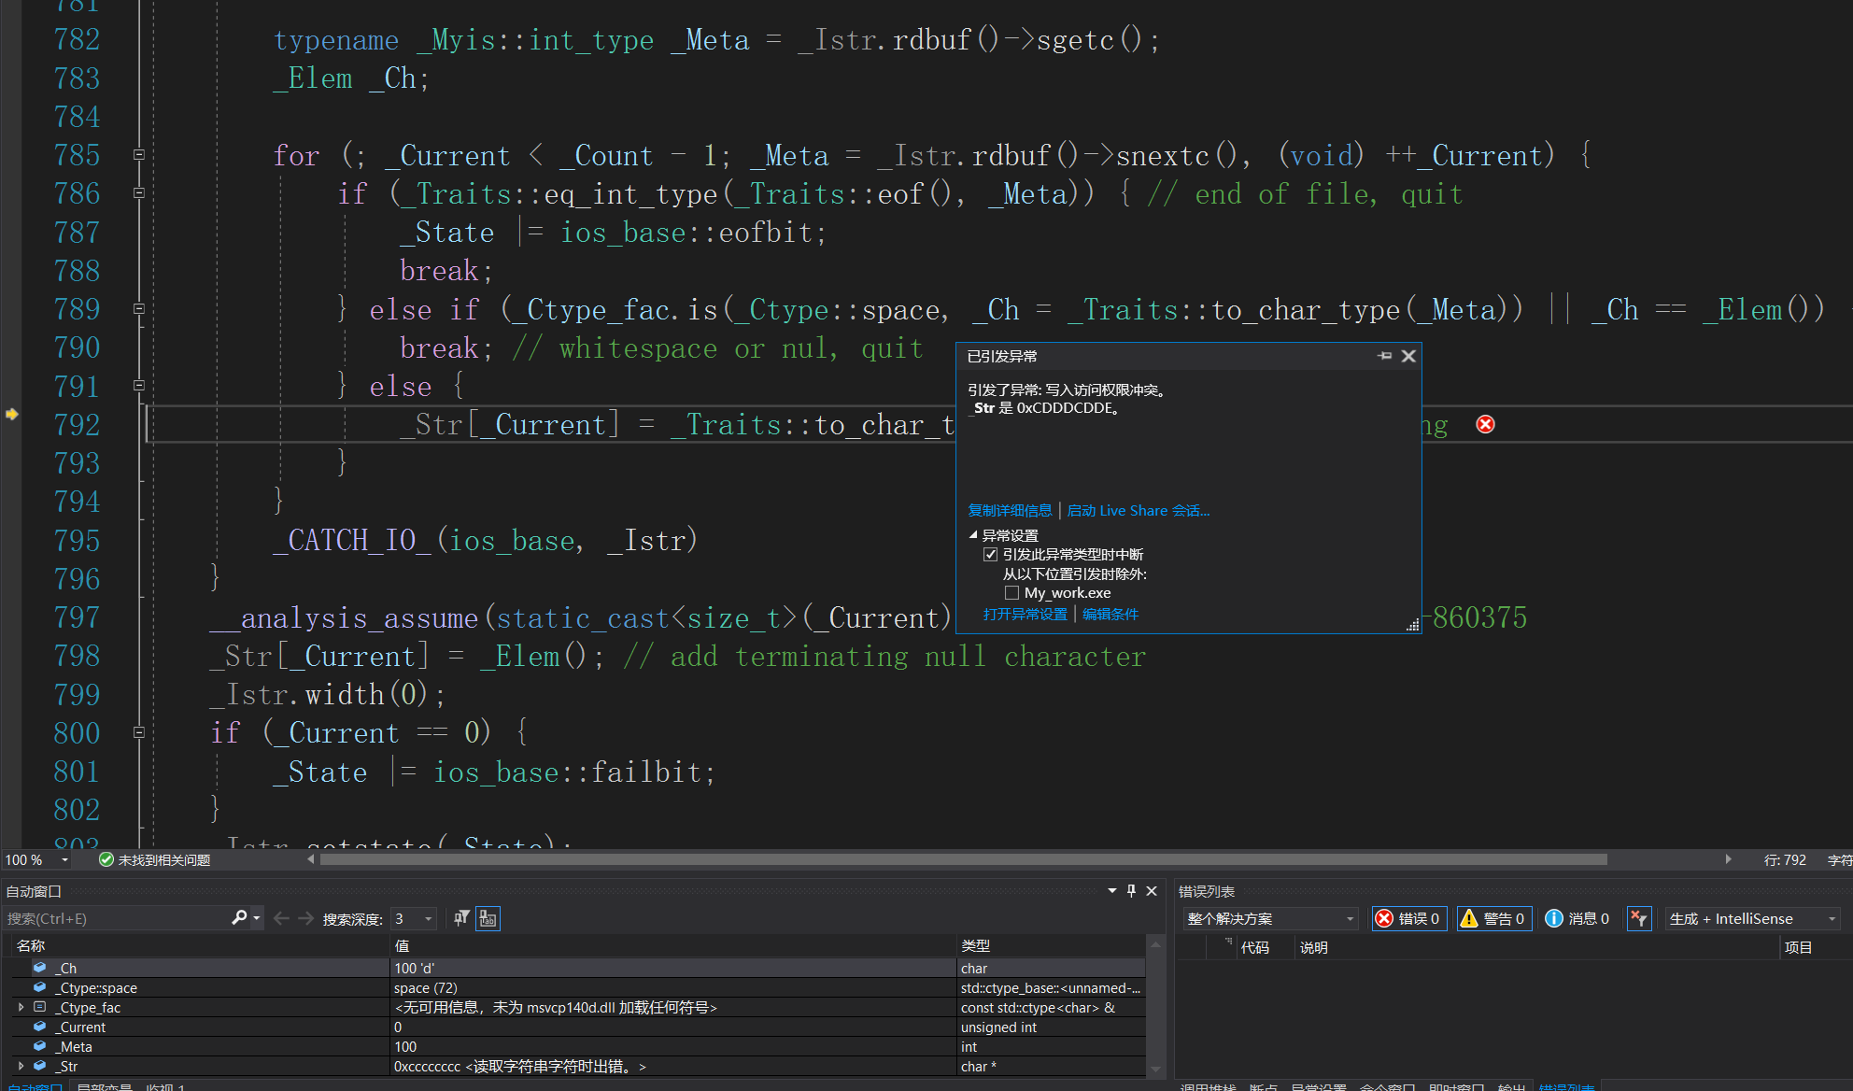1853x1091 pixels.
Task: Close the Autos window panel
Action: point(1152,891)
